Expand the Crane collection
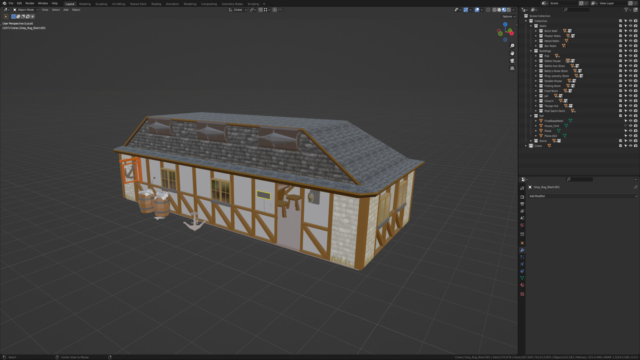 [x=526, y=146]
